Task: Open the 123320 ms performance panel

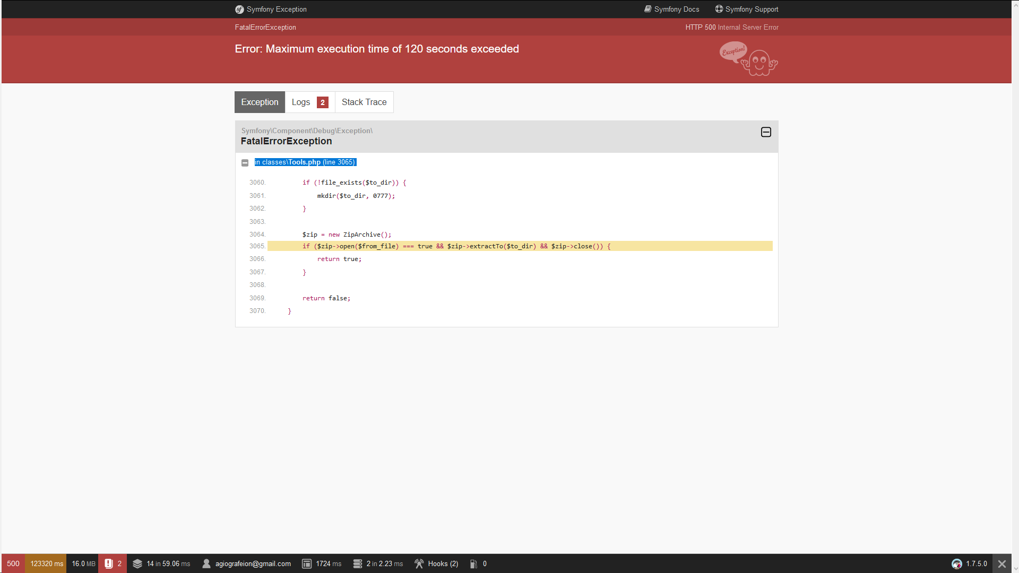Action: pyautogui.click(x=46, y=563)
